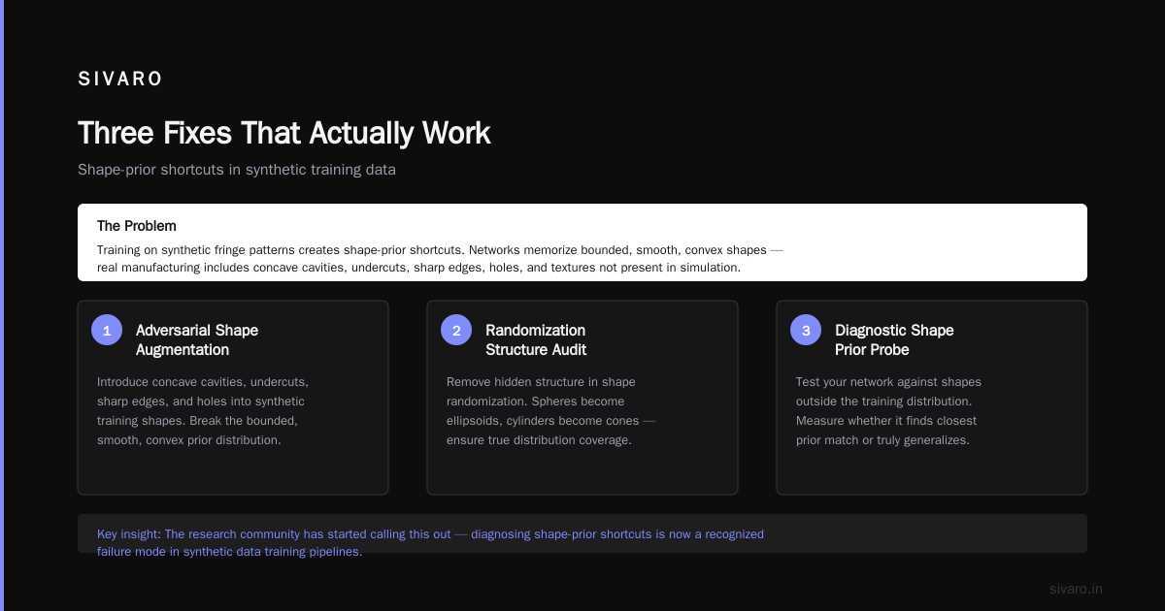Click the description starting 'Introduce concave cavities'

tap(203, 411)
